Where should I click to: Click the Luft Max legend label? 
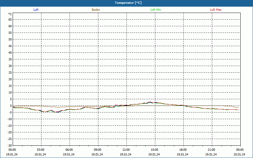coord(216,10)
